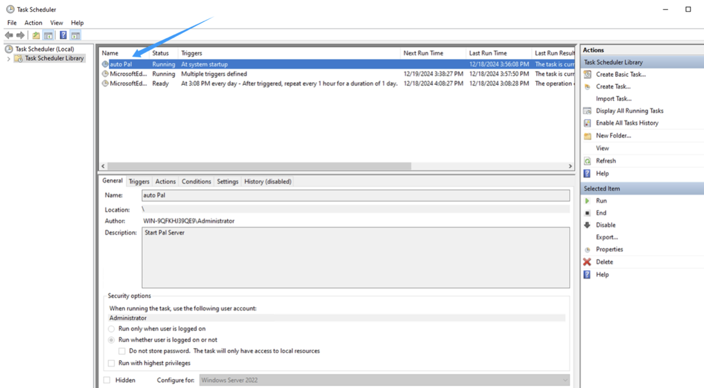This screenshot has height=388, width=704.
Task: Switch to the Triggers tab
Action: click(x=139, y=181)
